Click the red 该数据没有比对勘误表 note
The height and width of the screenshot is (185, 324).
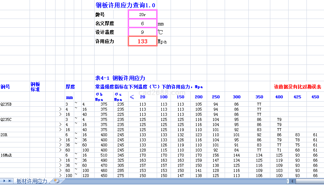click(x=297, y=87)
